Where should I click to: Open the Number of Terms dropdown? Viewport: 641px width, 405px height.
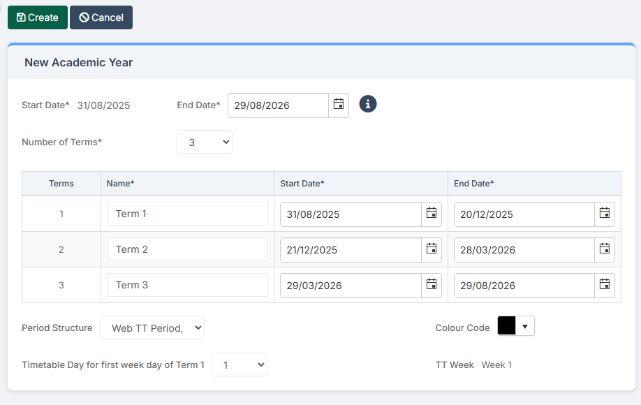coord(204,142)
